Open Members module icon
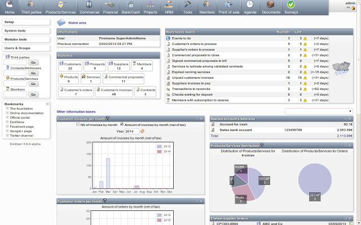Image resolution: width=361 pixels, height=225 pixels. point(207,4)
